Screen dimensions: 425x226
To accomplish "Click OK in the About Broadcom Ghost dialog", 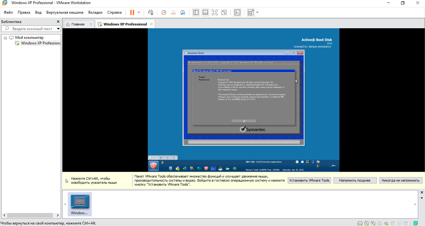I will [x=244, y=121].
